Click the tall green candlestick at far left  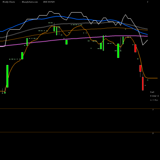point(7,76)
